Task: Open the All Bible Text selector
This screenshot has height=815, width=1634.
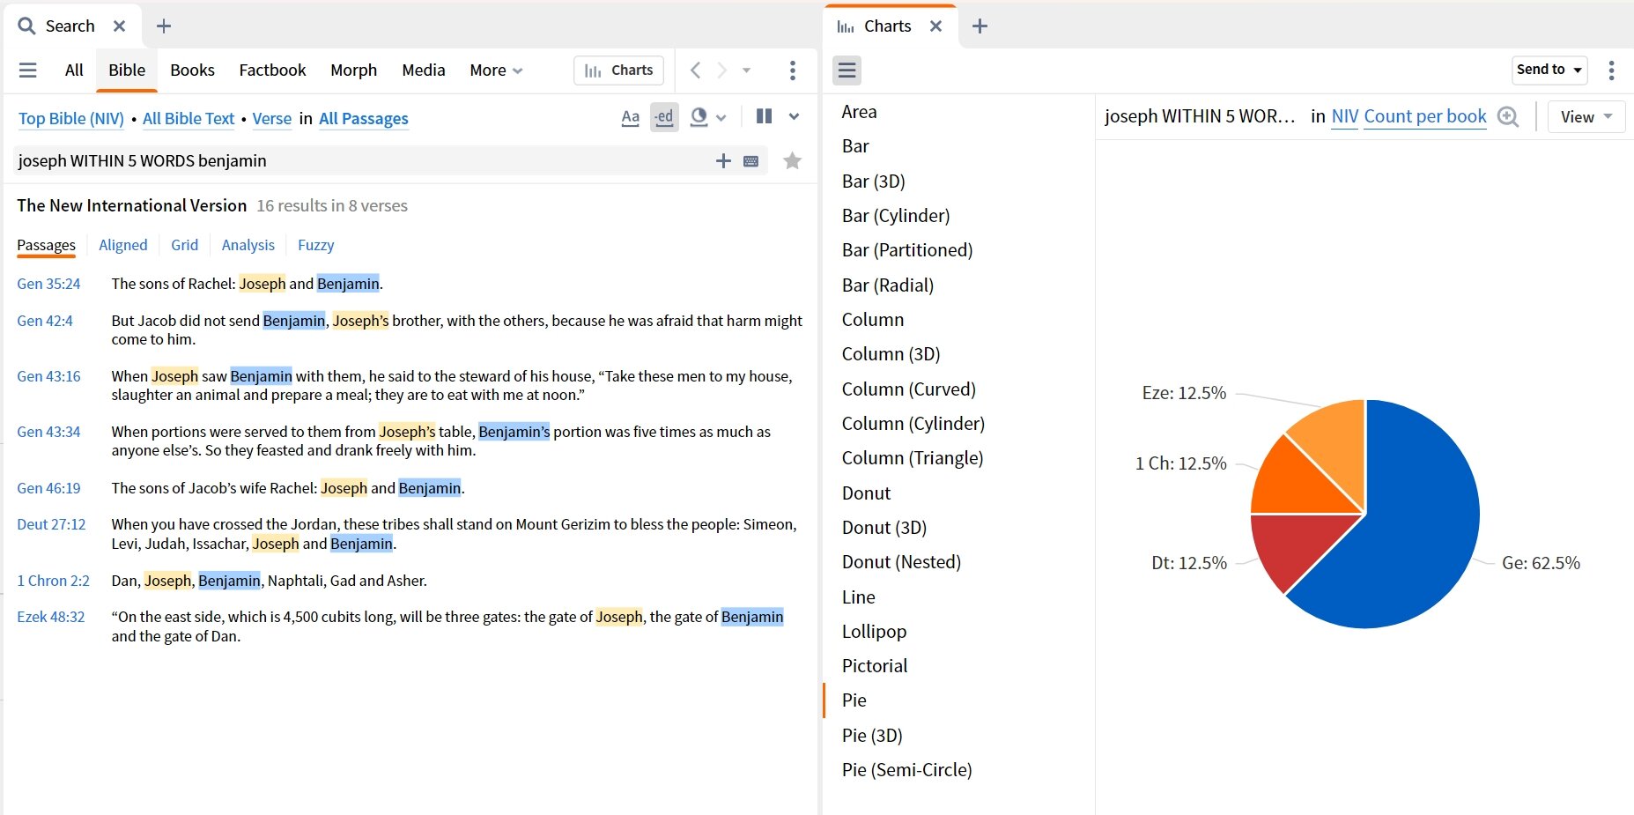Action: (x=189, y=118)
